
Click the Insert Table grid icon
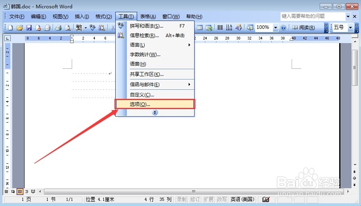200,28
